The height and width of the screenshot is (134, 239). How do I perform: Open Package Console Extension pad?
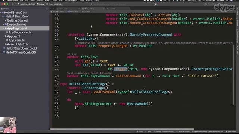(x=164, y=131)
